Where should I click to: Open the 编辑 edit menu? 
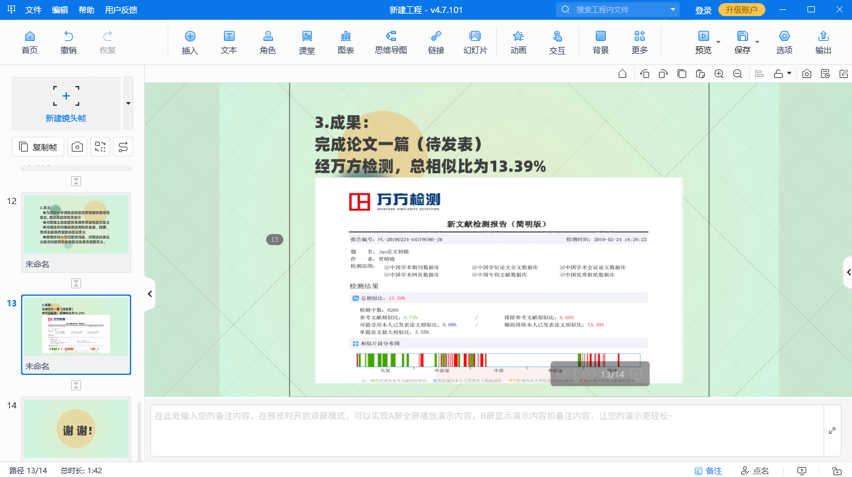point(60,10)
